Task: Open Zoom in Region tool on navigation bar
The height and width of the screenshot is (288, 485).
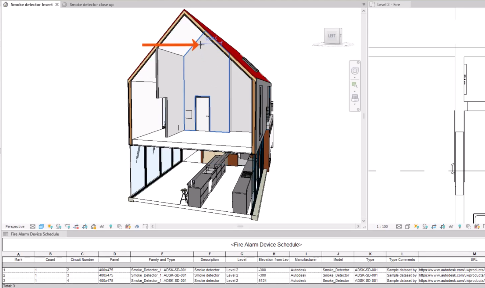Action: click(354, 85)
